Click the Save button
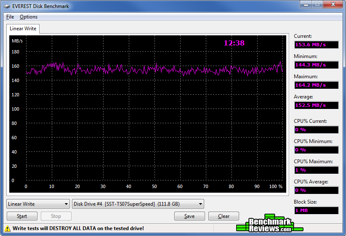 [x=189, y=216]
